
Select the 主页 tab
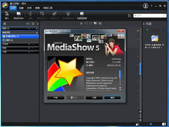[x=13, y=8]
